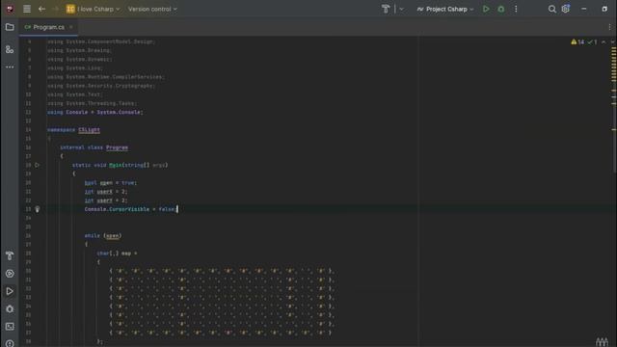
Task: Click the 'char[,] map' declaration
Action: [117, 254]
